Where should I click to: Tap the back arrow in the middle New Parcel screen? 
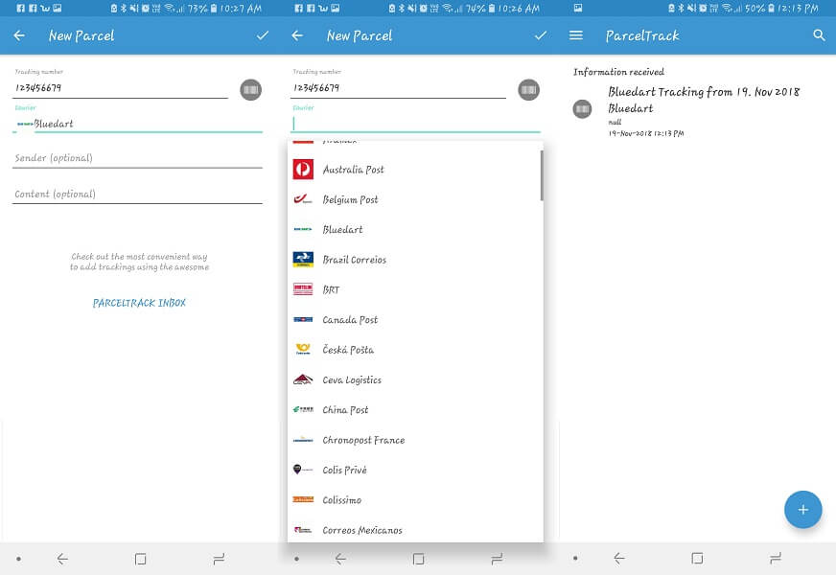coord(297,35)
